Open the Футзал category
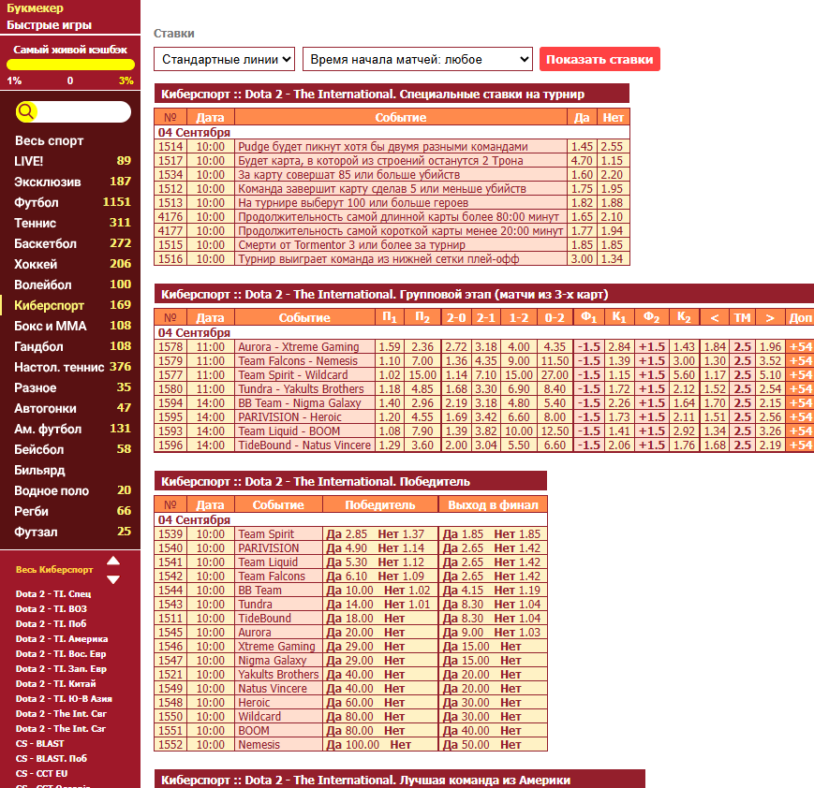The image size is (814, 788). (36, 532)
